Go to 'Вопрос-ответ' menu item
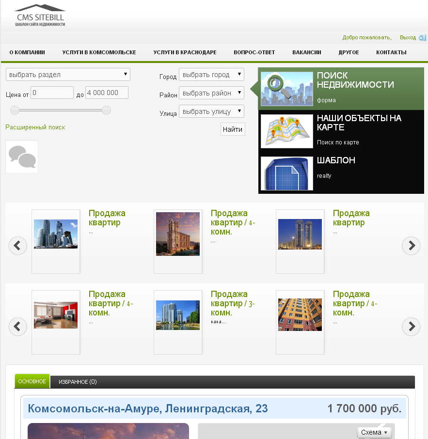 [x=254, y=52]
